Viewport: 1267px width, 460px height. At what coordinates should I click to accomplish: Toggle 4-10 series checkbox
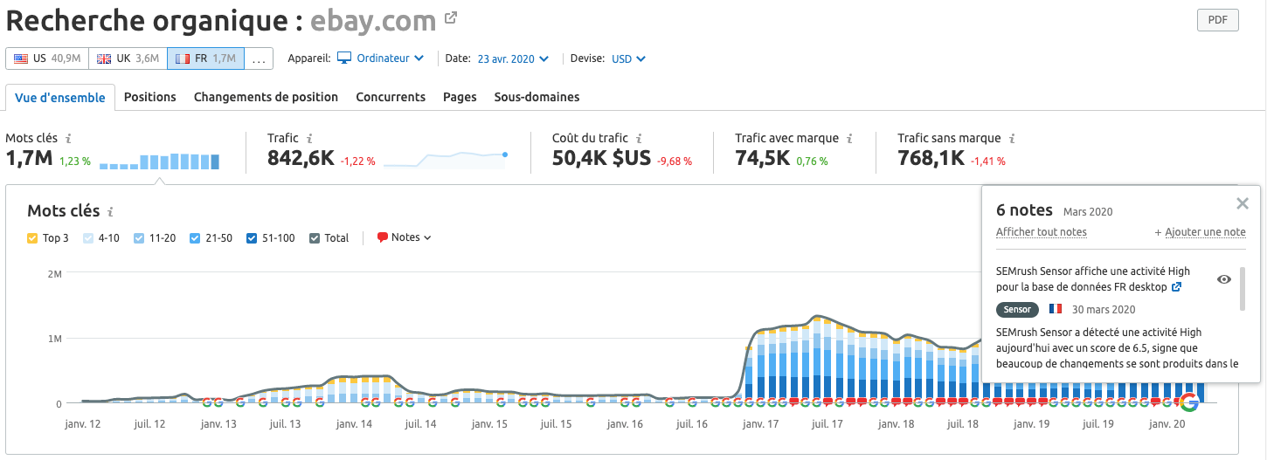point(87,237)
